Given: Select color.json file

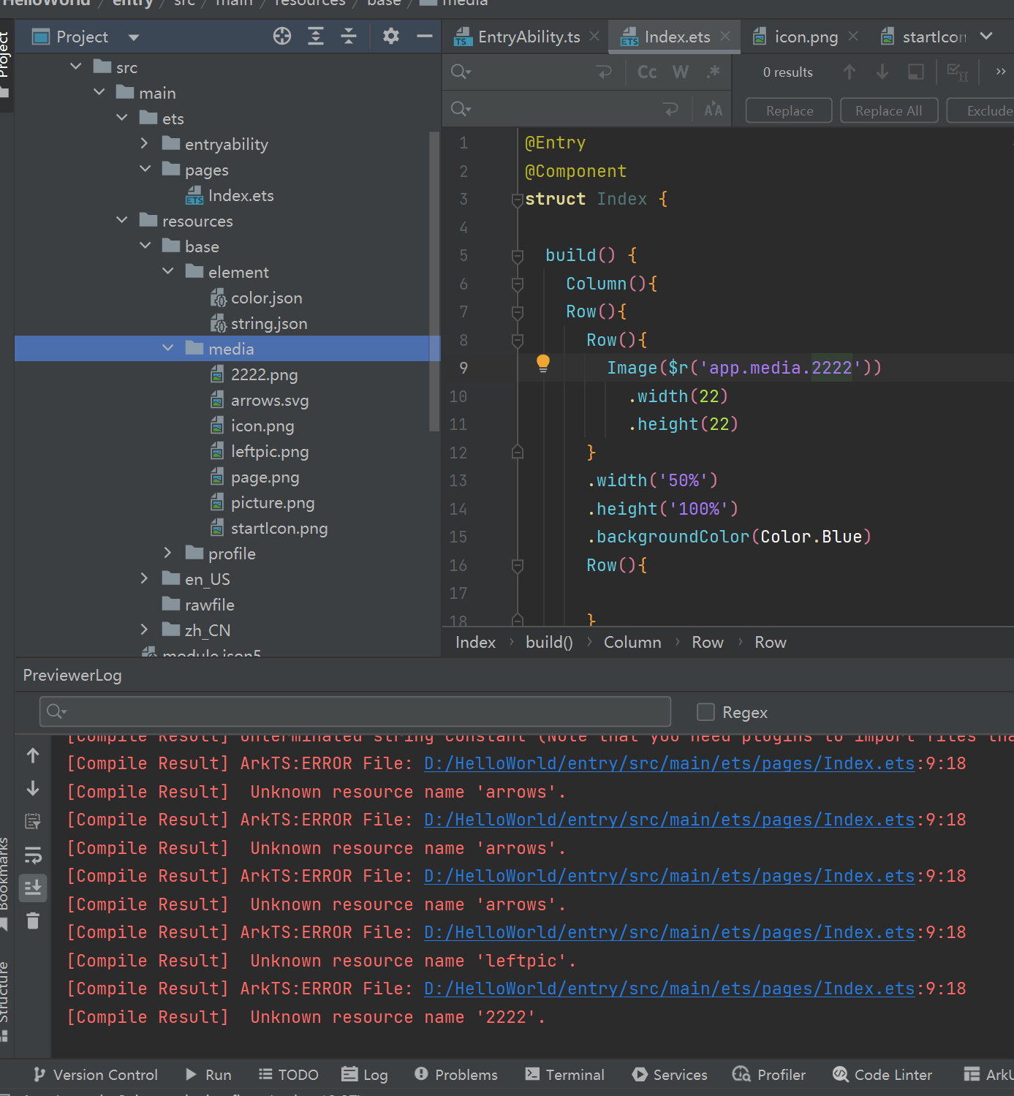Looking at the screenshot, I should (x=256, y=298).
